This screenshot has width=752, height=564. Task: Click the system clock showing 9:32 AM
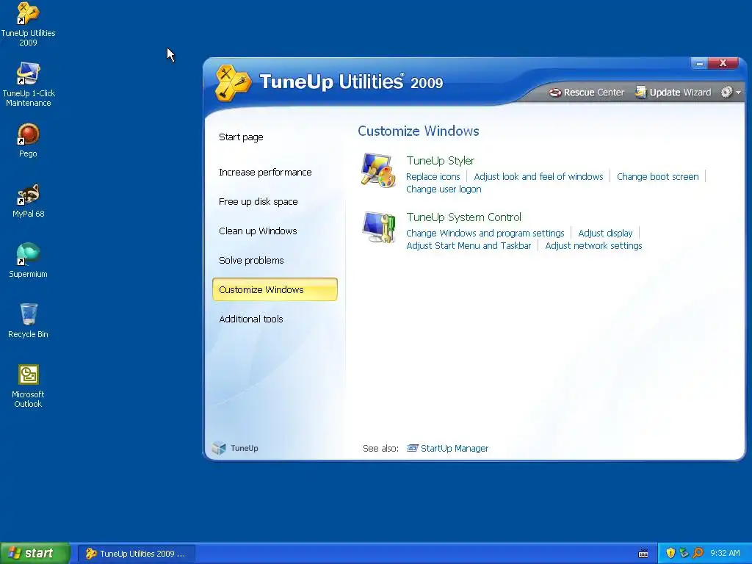[x=725, y=553]
